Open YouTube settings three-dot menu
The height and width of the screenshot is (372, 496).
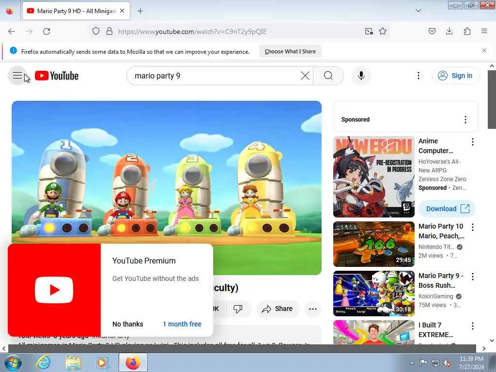tap(418, 76)
